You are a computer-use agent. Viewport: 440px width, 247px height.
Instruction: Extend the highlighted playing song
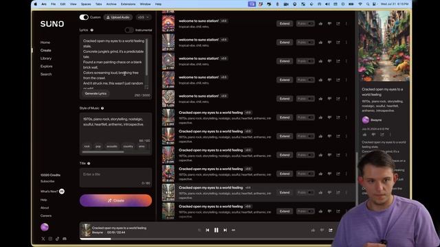tap(285, 192)
